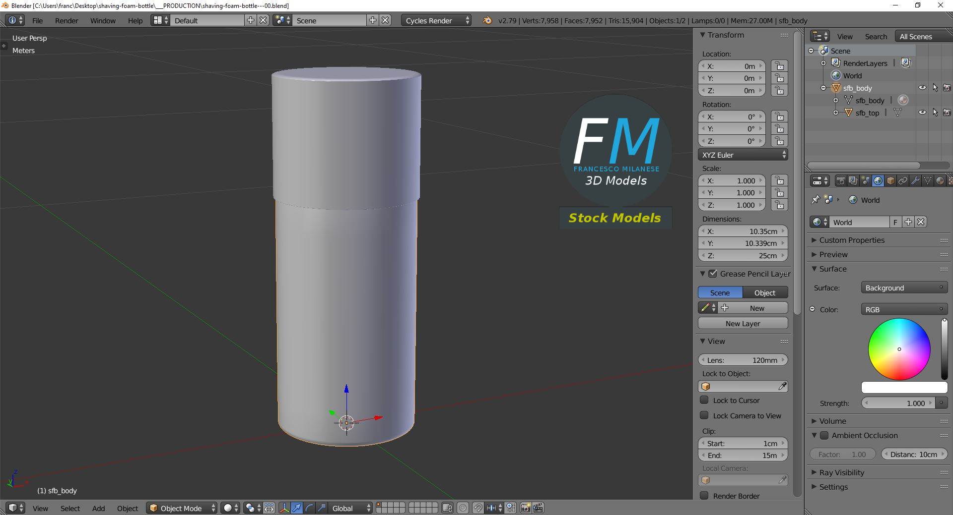Click the snap magnet icon in viewport header
The height and width of the screenshot is (515, 953).
tap(477, 508)
